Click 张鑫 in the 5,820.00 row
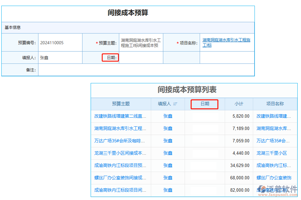Viewport: 301px width, 200px height. [168, 116]
